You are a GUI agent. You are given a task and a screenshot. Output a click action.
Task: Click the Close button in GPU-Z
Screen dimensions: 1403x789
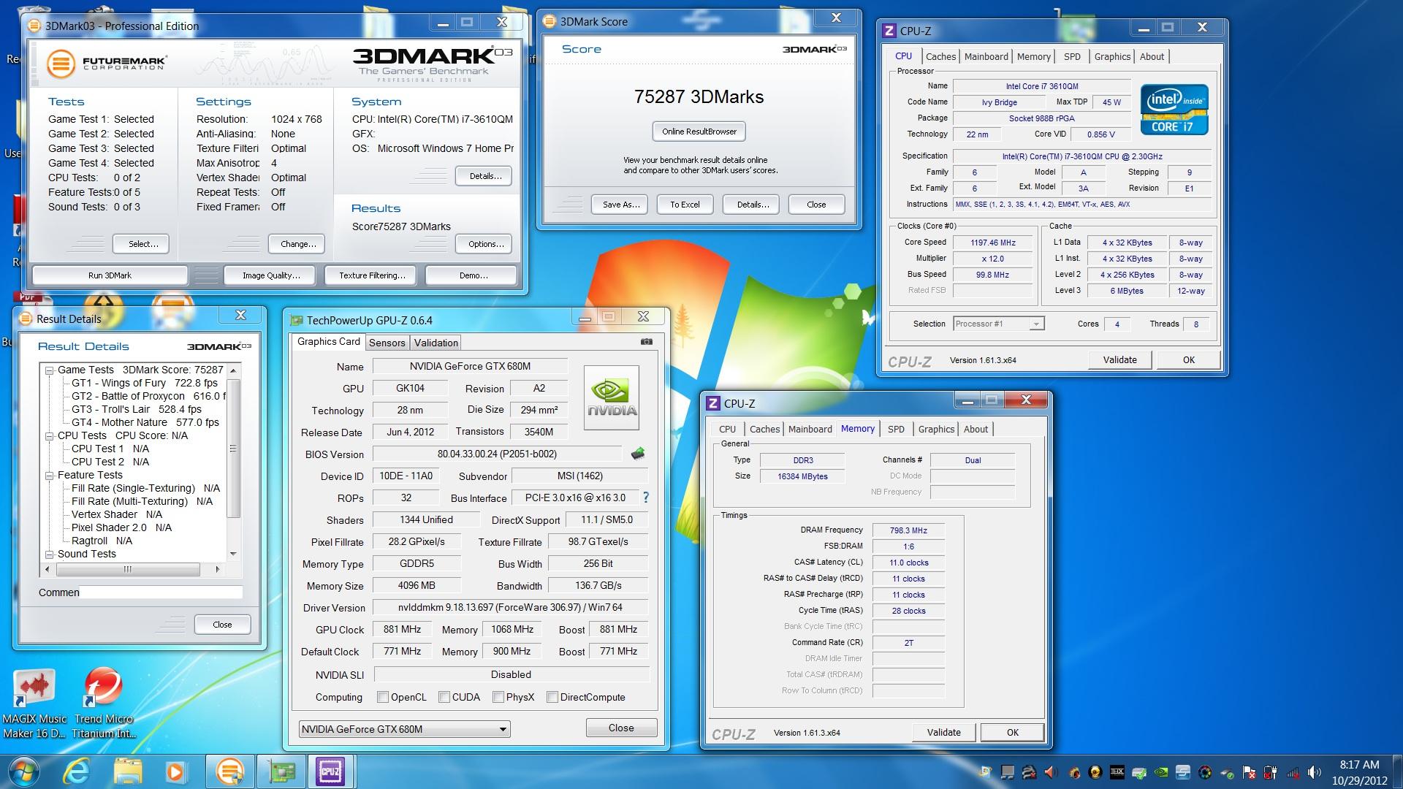click(621, 728)
